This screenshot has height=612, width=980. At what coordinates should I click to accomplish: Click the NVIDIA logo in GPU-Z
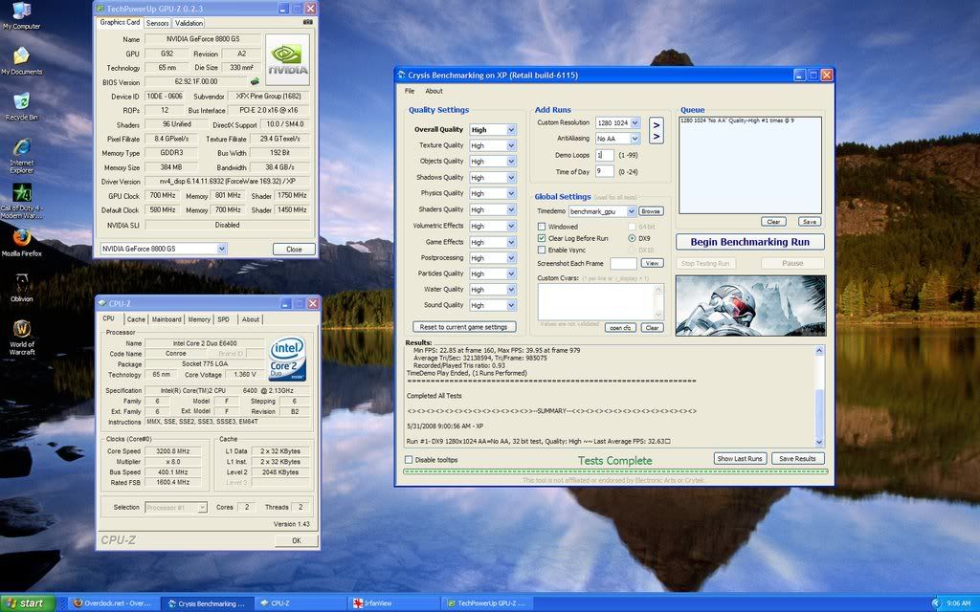(x=287, y=59)
